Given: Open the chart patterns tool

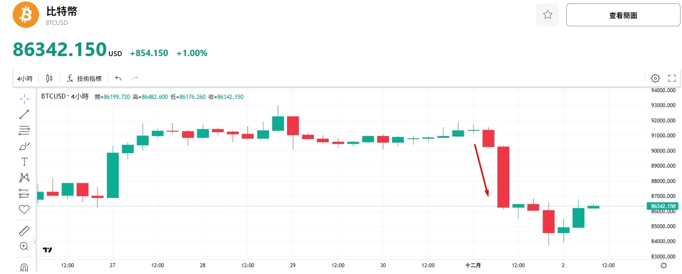Looking at the screenshot, I should tap(24, 177).
